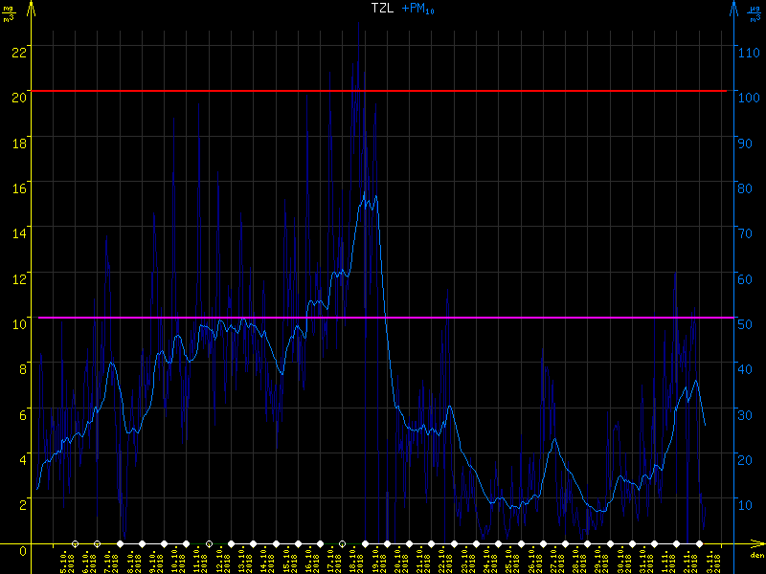Image resolution: width=766 pixels, height=574 pixels.
Task: Select the magenta threshold line at 50
Action: tap(383, 318)
